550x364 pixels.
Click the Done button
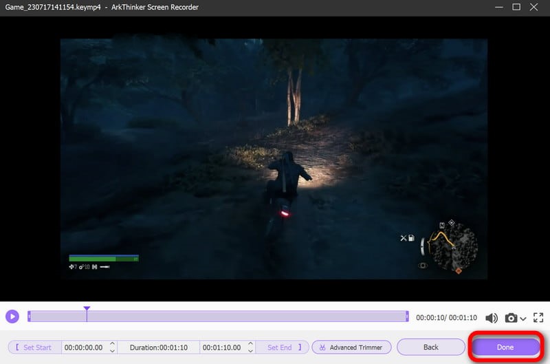pos(505,347)
